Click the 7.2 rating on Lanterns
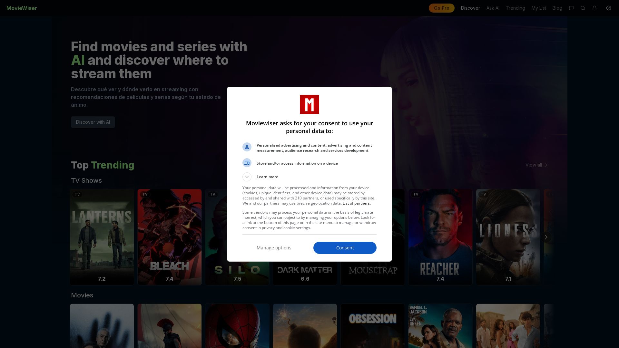Image resolution: width=619 pixels, height=348 pixels. tap(102, 279)
